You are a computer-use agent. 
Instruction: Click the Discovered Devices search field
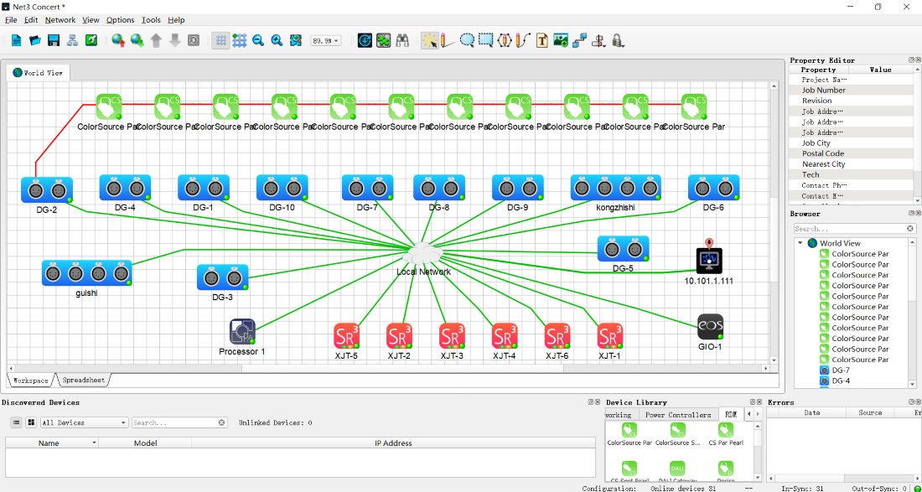[174, 422]
